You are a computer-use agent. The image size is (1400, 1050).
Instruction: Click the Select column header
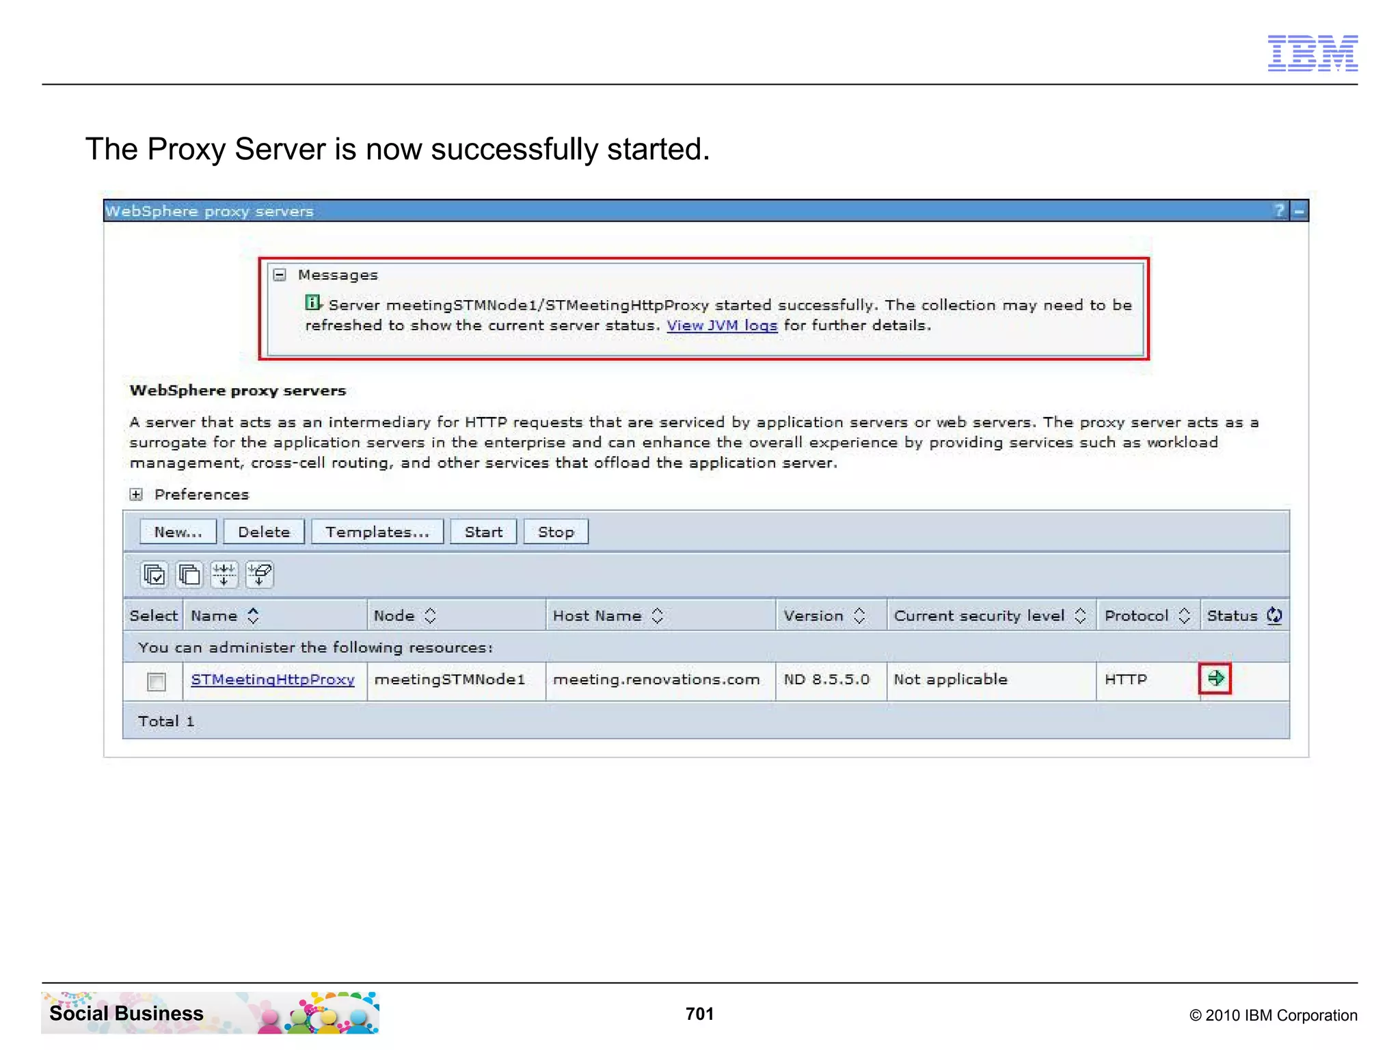[x=153, y=615]
